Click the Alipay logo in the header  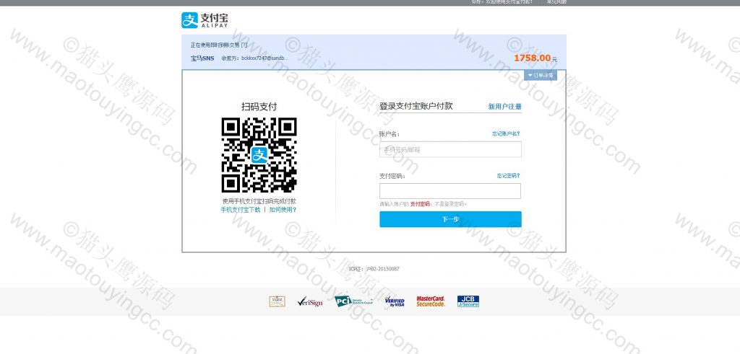[x=205, y=20]
